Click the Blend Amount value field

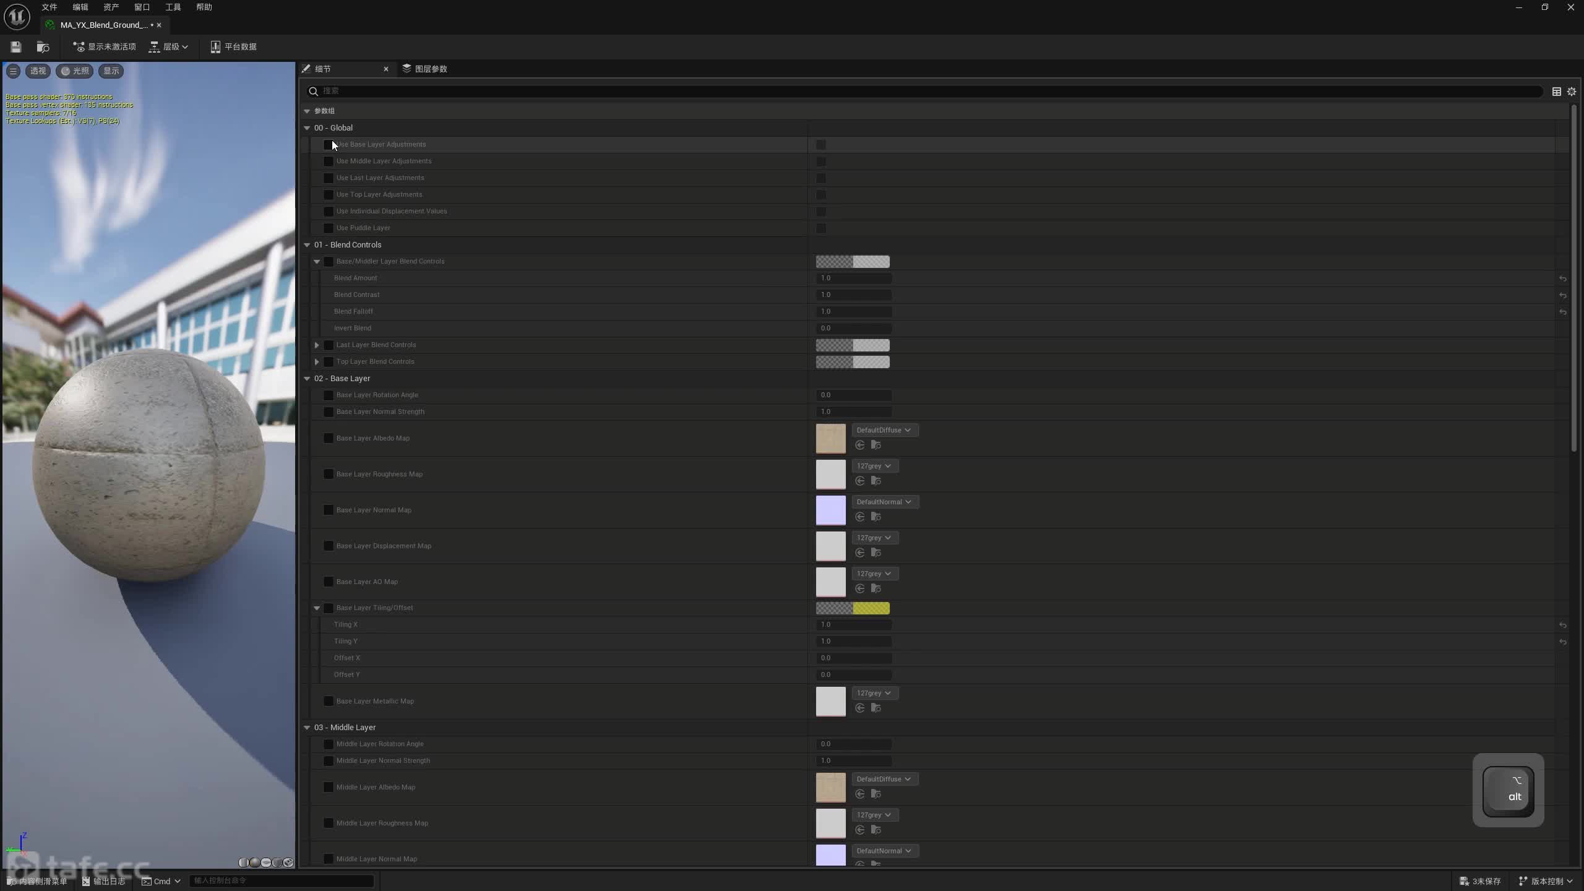854,278
